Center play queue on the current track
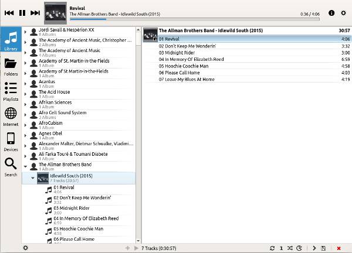352x253 pixels. pyautogui.click(x=314, y=248)
